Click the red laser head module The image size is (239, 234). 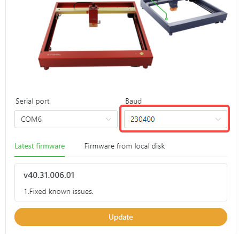pos(93,17)
